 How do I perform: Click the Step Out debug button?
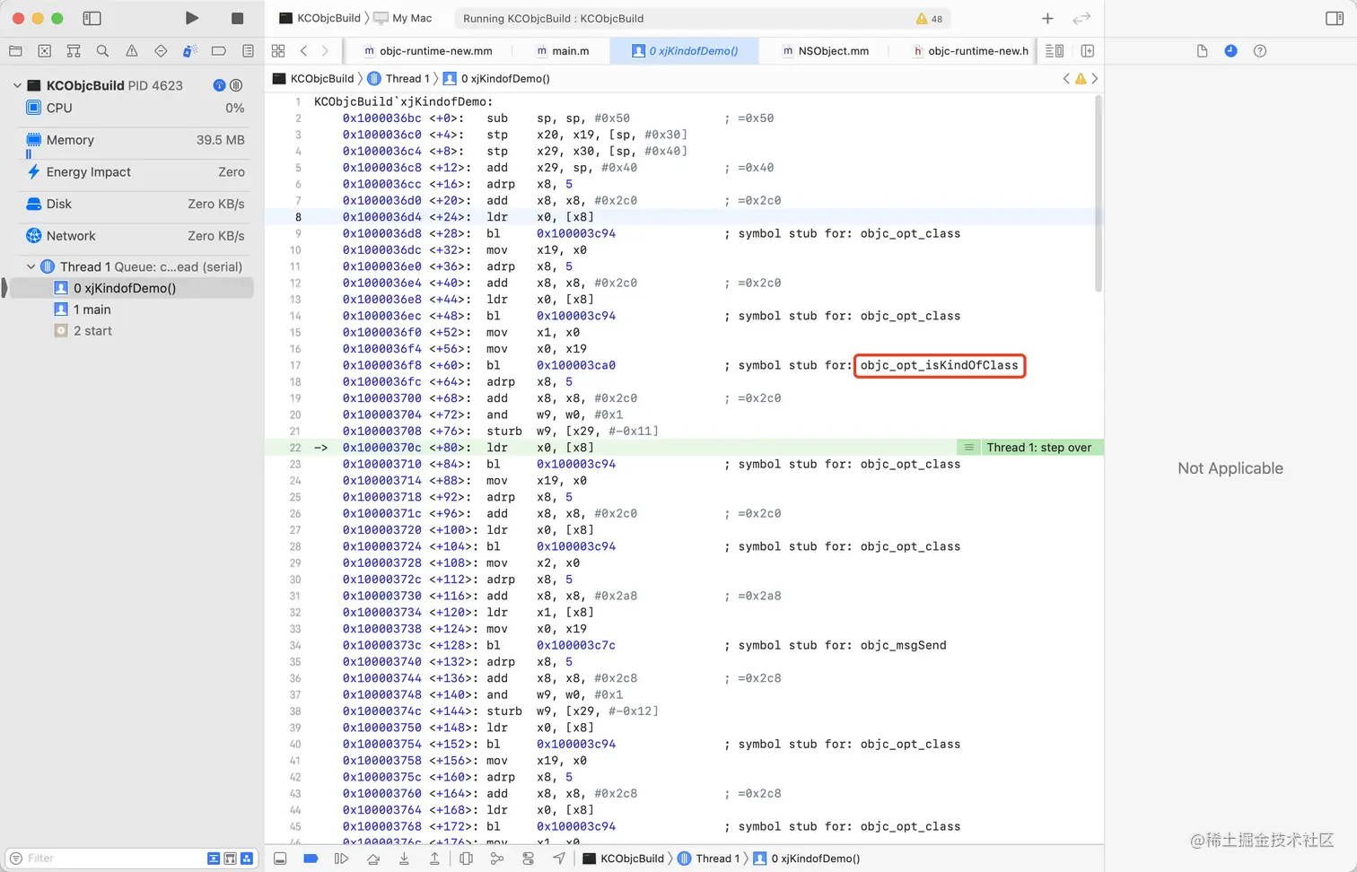[x=434, y=859]
